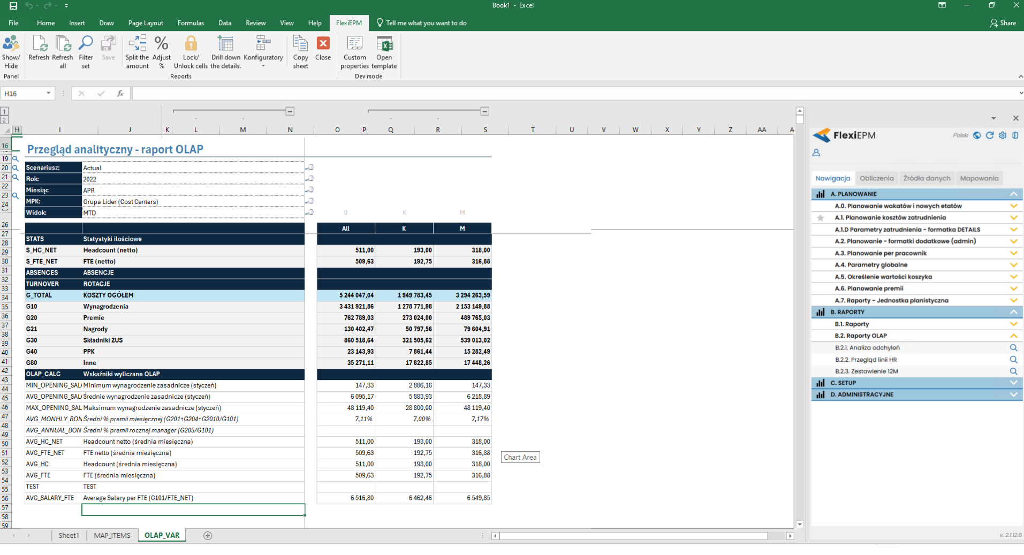Image resolution: width=1024 pixels, height=555 pixels.
Task: Click the Share button
Action: [1003, 23]
